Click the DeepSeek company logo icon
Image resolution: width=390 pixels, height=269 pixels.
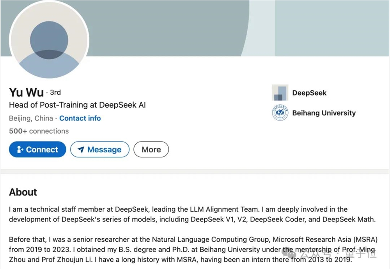tap(280, 93)
